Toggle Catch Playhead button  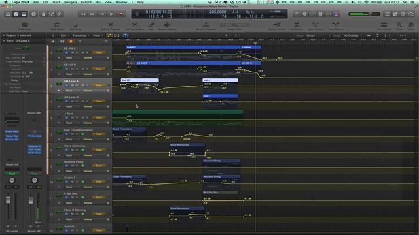(125, 35)
